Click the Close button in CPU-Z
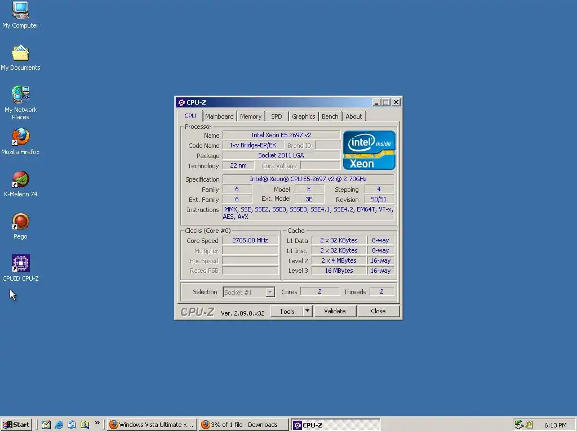 click(x=378, y=311)
